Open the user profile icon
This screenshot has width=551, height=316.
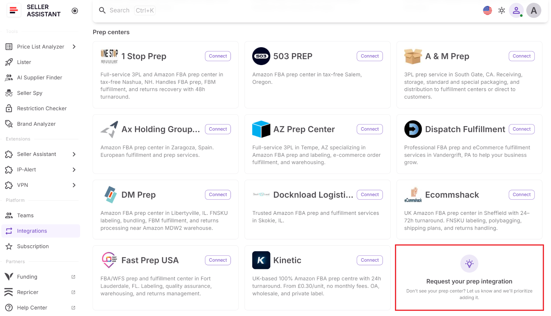coord(516,10)
